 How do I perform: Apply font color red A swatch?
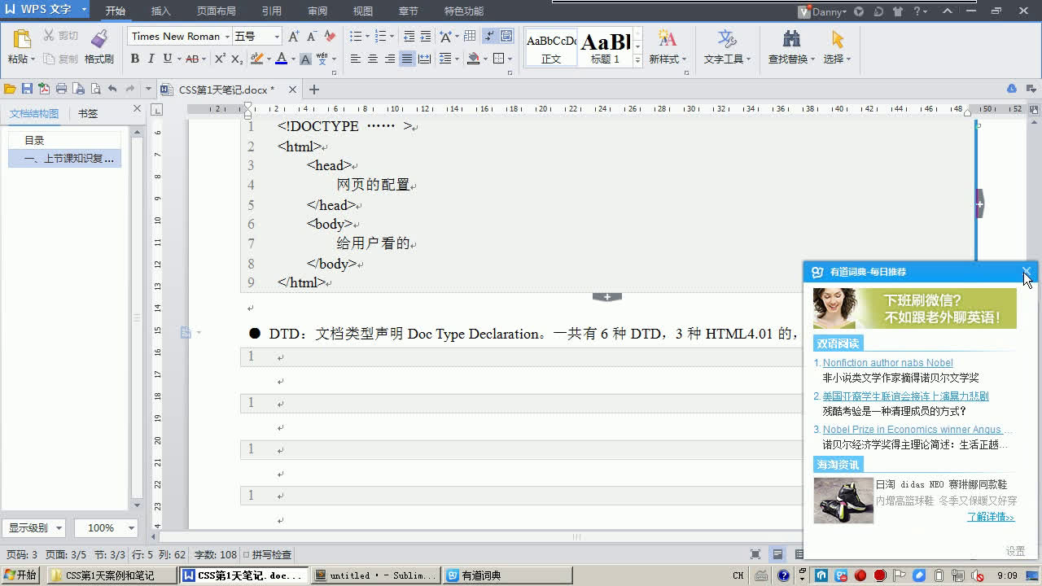click(x=281, y=59)
